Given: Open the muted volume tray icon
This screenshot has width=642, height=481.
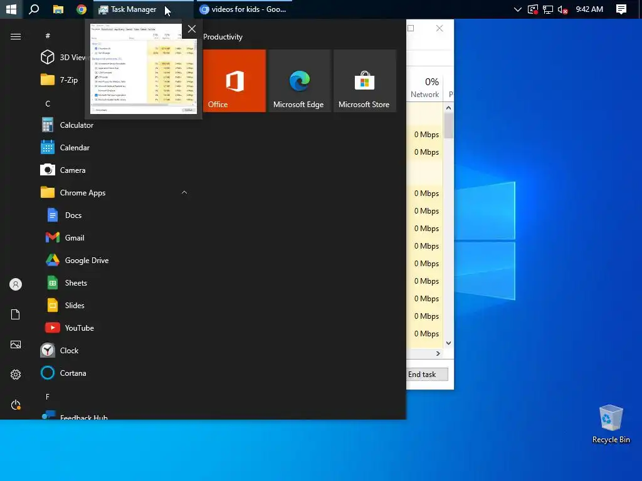Looking at the screenshot, I should coord(563,9).
